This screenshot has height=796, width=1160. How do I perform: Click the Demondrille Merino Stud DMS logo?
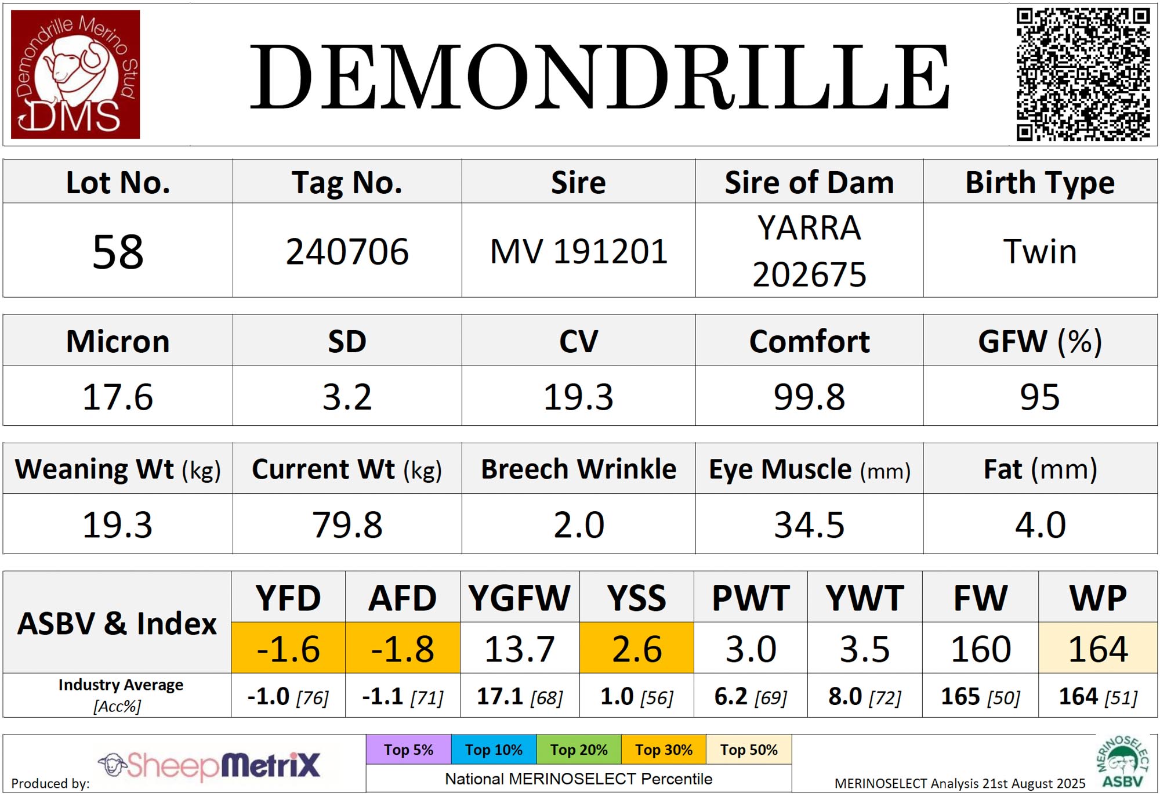pyautogui.click(x=75, y=74)
